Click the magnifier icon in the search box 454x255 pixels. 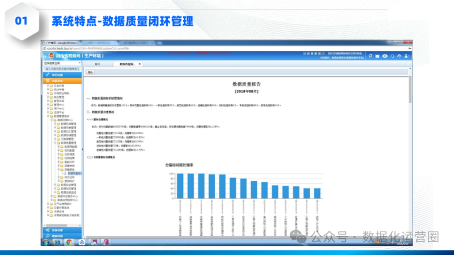click(x=78, y=69)
